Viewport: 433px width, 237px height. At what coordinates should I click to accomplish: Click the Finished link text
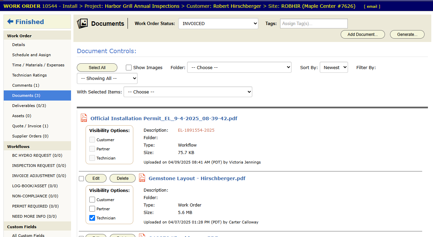[30, 22]
